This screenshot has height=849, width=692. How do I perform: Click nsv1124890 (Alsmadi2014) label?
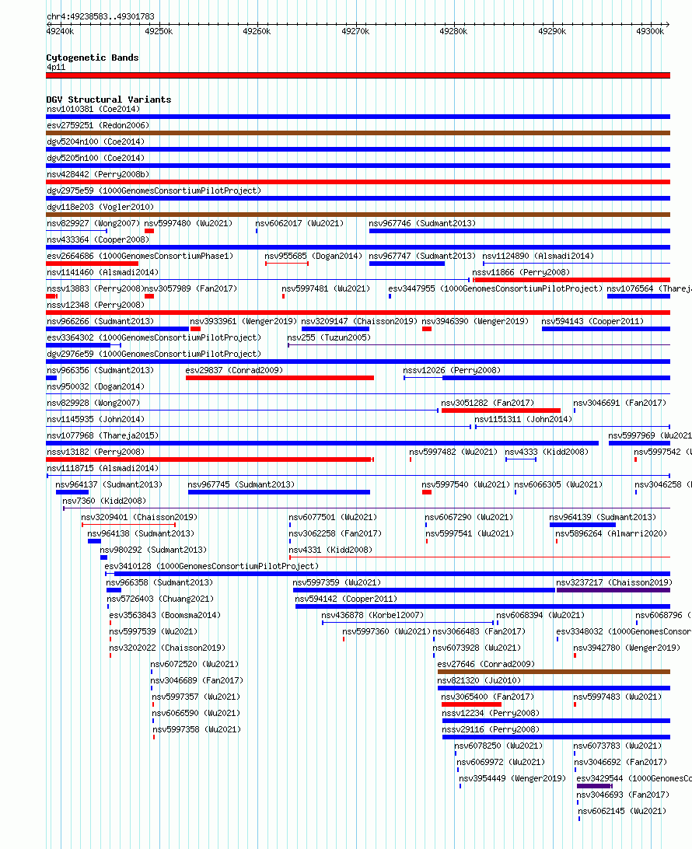click(x=538, y=256)
